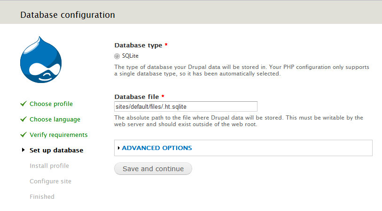Viewport: 382px width, 211px height.
Task: Click the SQLite option label
Action: pos(130,56)
